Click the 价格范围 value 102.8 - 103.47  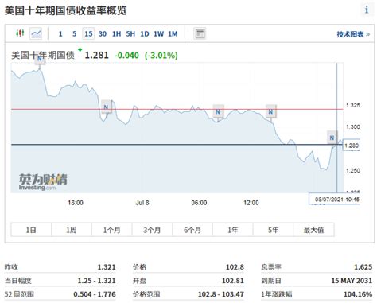221,294
